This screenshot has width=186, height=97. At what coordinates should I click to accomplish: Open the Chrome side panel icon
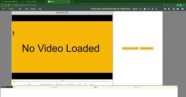[x=178, y=5]
